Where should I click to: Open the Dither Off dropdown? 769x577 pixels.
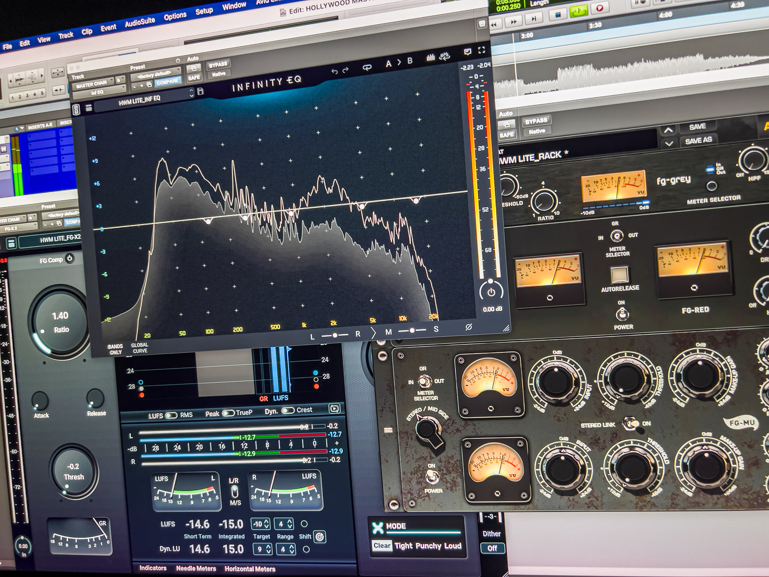pos(492,548)
